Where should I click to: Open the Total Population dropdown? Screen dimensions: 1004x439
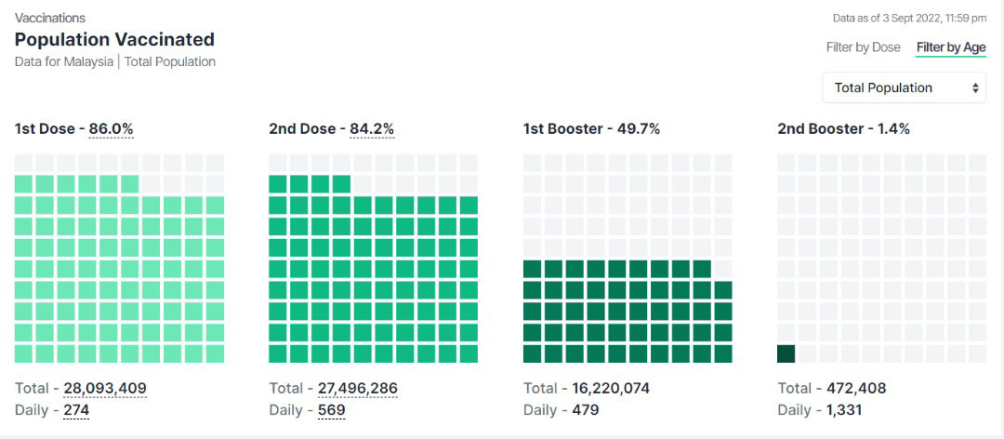coord(905,87)
